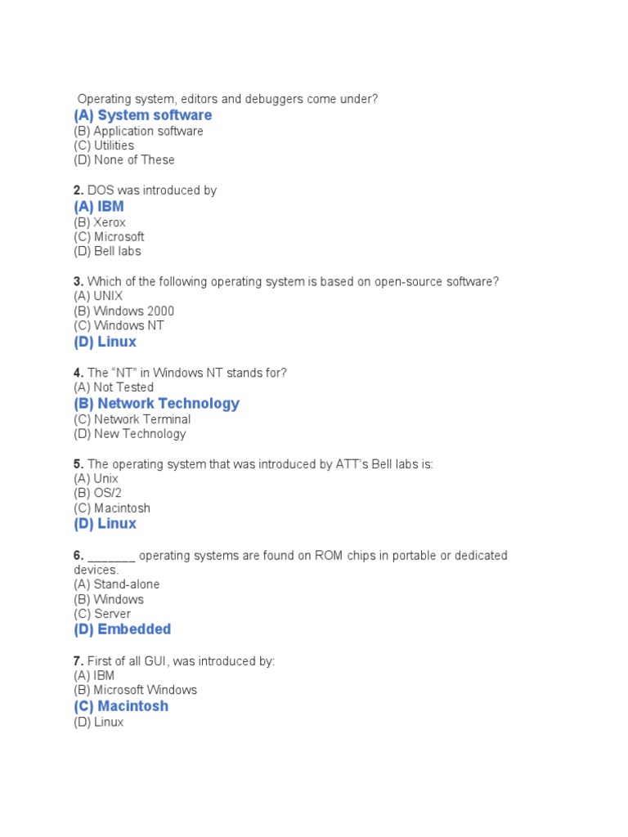Select the "(B) Windows 2000" option
Image resolution: width=628 pixels, height=837 pixels.
tap(123, 311)
